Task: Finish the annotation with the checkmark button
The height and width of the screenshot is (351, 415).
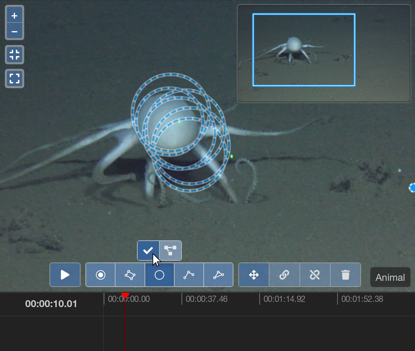Action: tap(148, 250)
